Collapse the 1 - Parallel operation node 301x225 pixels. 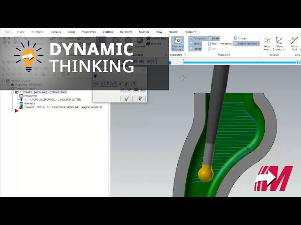point(13,92)
